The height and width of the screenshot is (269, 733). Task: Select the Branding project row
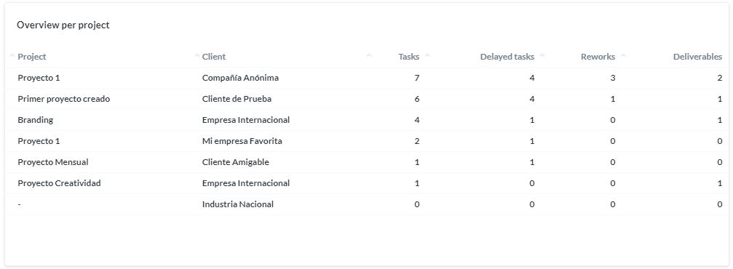pos(367,120)
